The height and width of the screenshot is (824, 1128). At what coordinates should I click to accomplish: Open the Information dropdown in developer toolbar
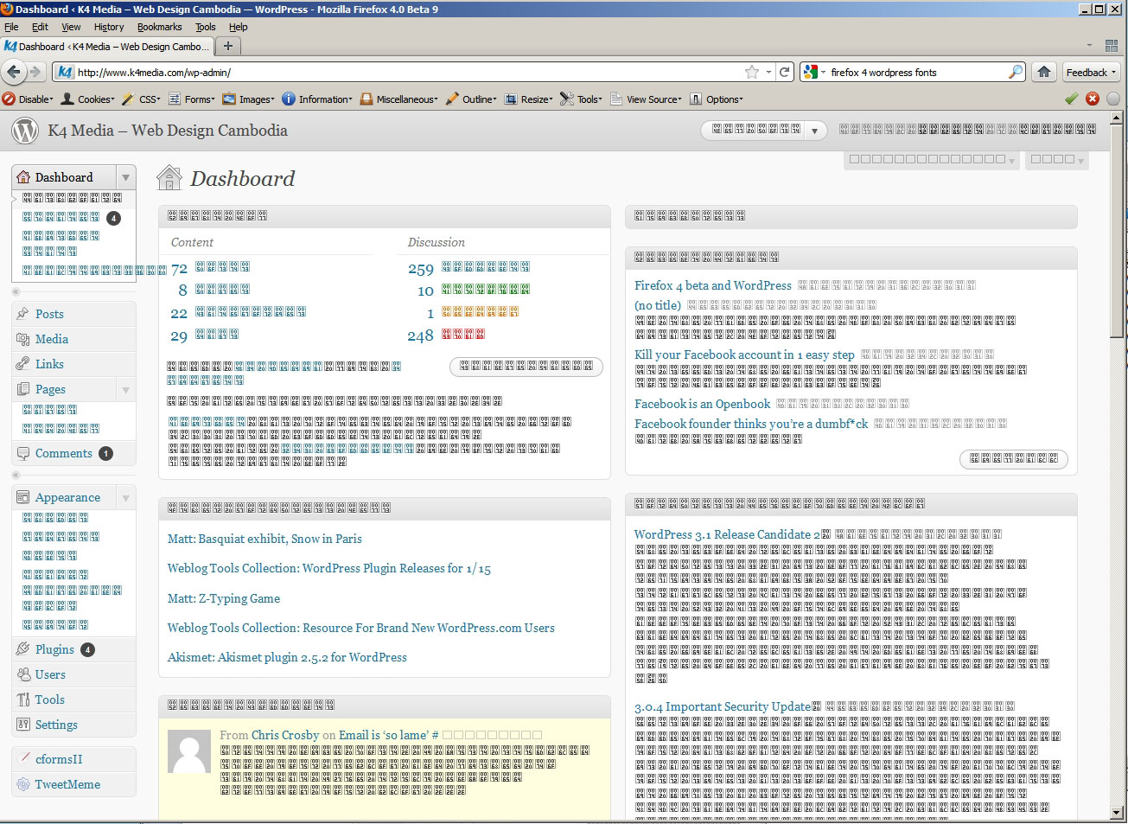point(317,99)
